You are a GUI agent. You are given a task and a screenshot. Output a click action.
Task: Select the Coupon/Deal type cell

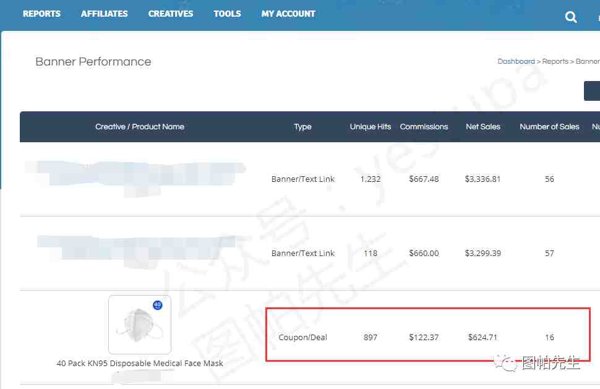302,338
